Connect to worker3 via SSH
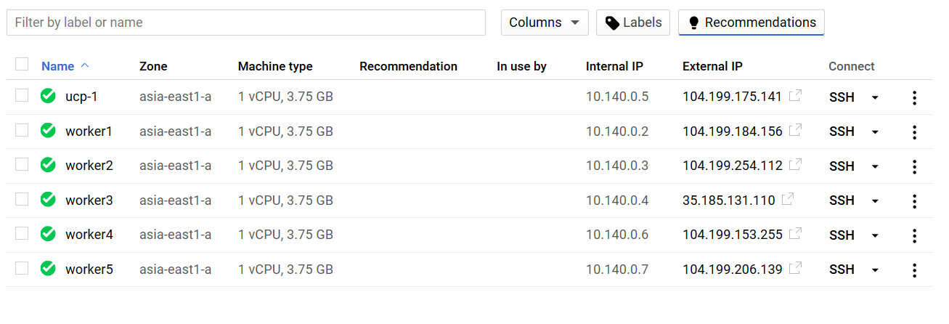Viewport: 949px width, 324px height. [x=842, y=201]
